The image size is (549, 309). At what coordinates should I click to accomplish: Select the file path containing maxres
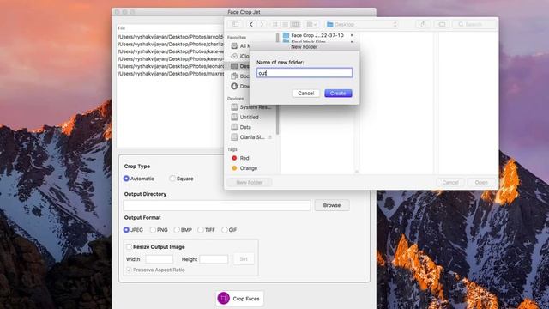[171, 74]
